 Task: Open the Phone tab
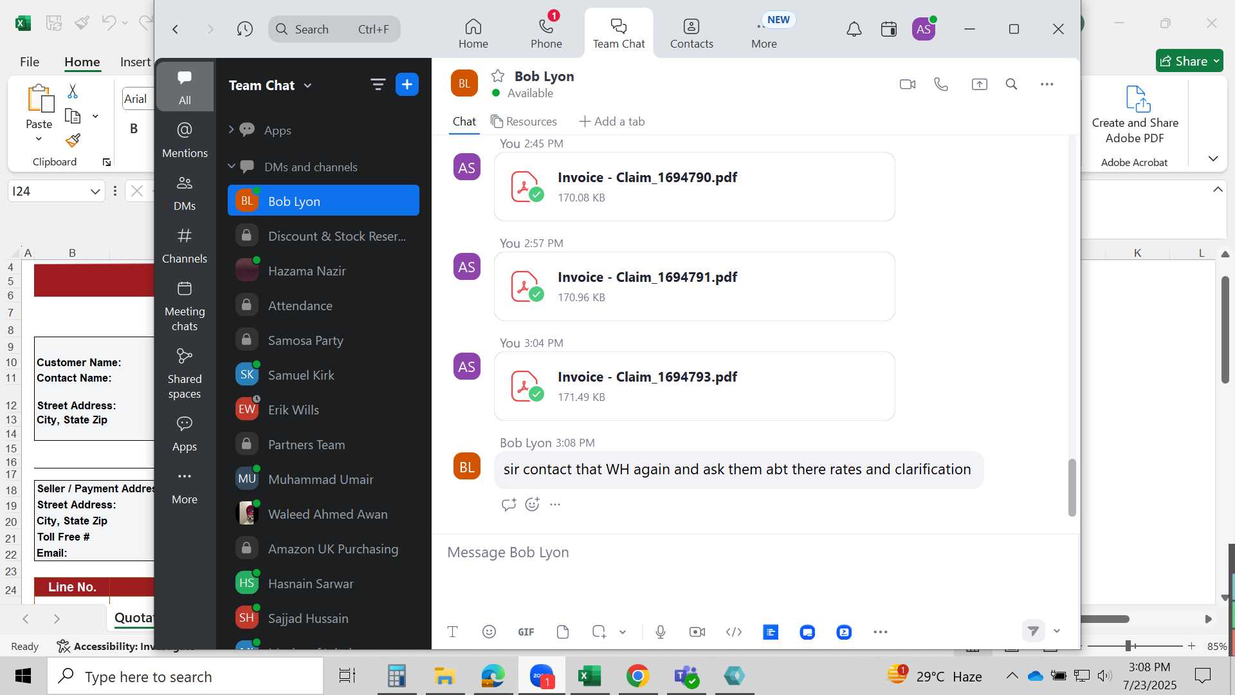(x=546, y=33)
